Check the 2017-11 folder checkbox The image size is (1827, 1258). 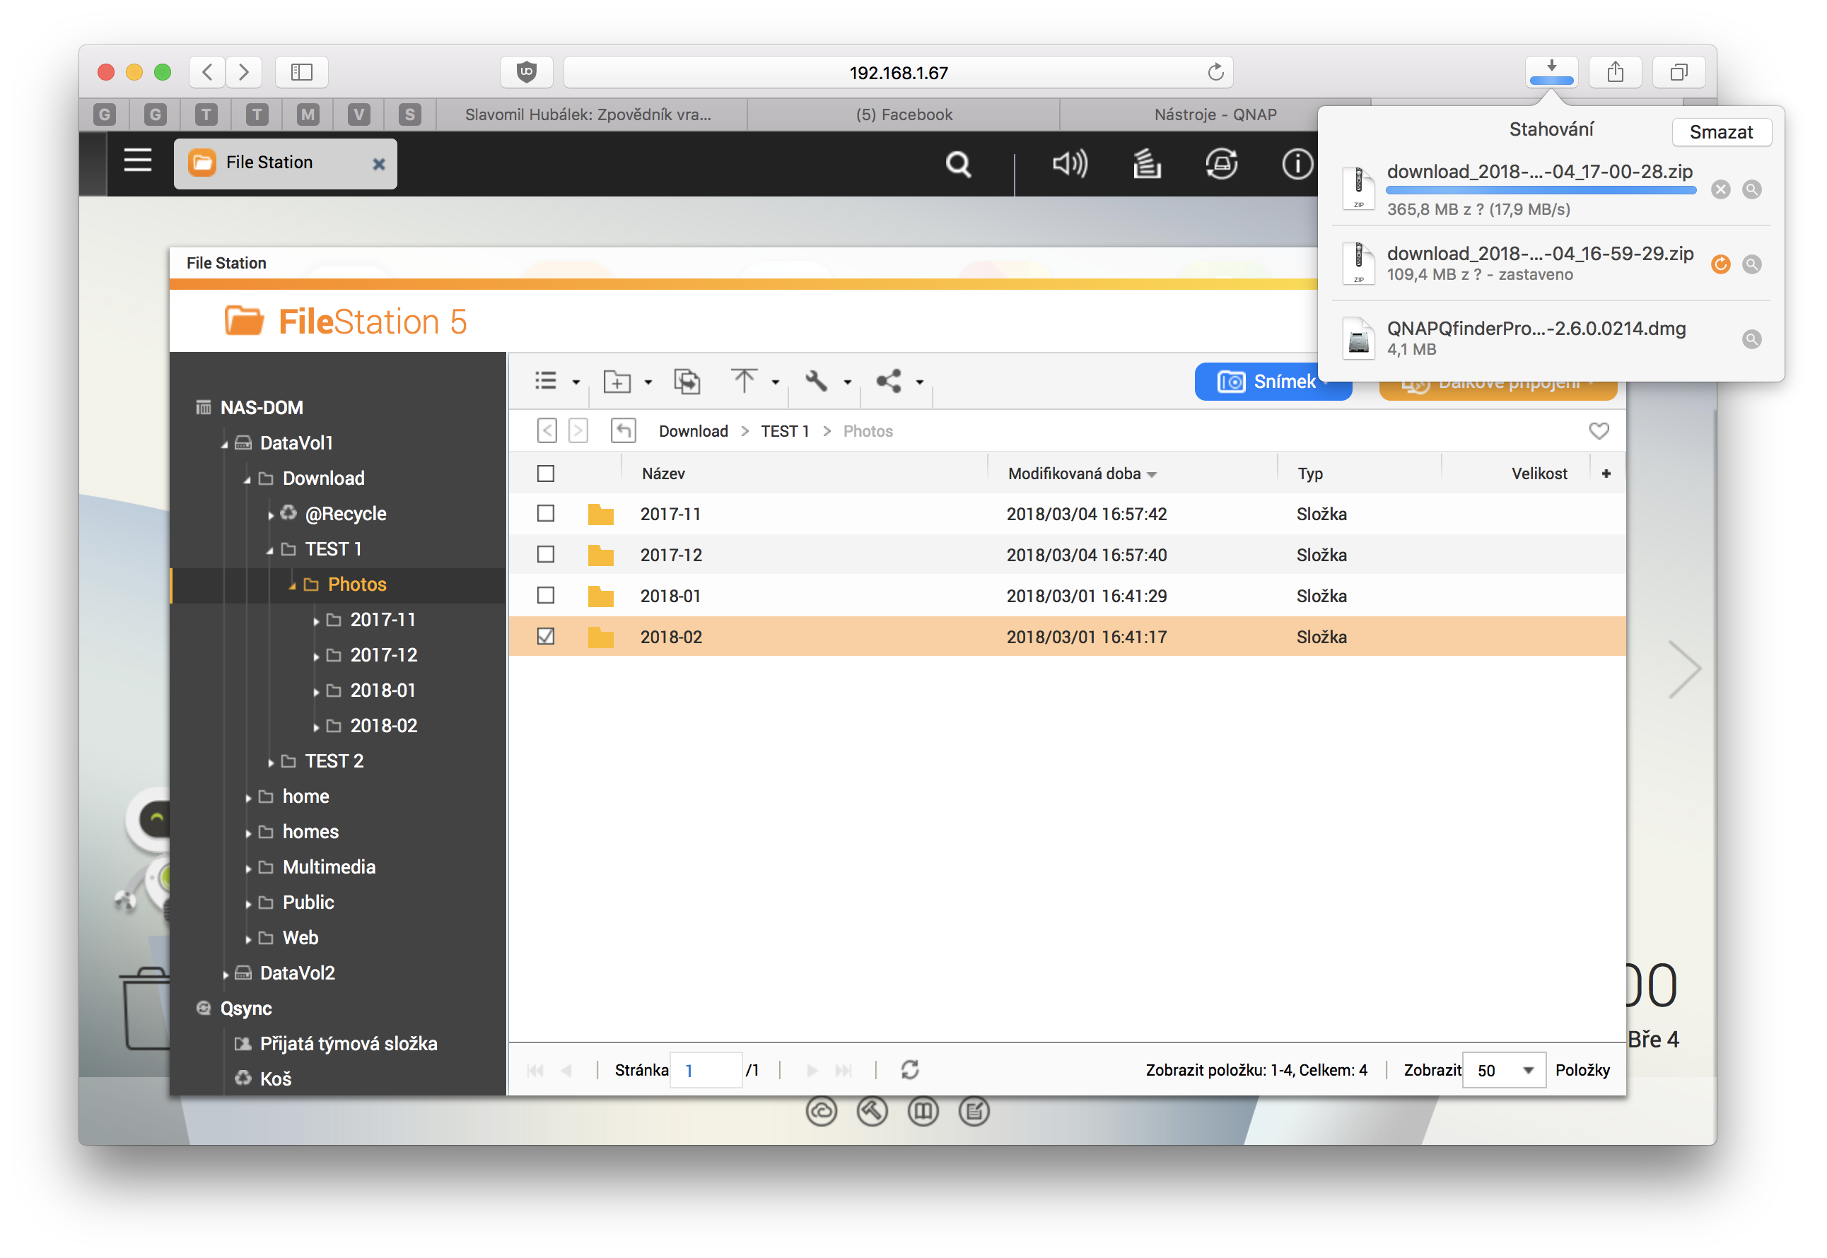pos(546,514)
